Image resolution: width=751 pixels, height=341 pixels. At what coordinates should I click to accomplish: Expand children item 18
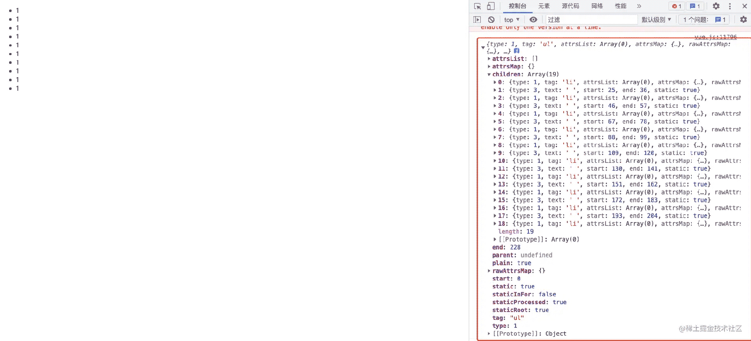click(495, 224)
